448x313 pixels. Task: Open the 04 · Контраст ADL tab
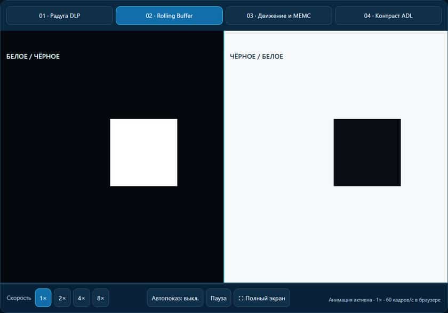[388, 15]
